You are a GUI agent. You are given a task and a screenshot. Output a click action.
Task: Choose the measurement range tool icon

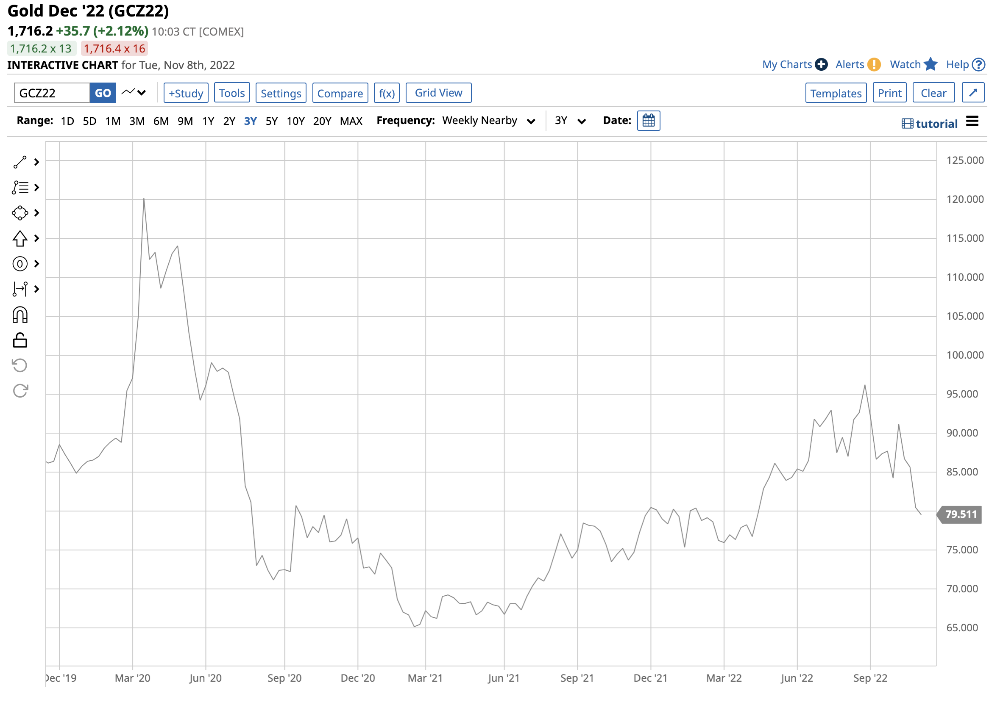[x=20, y=289]
